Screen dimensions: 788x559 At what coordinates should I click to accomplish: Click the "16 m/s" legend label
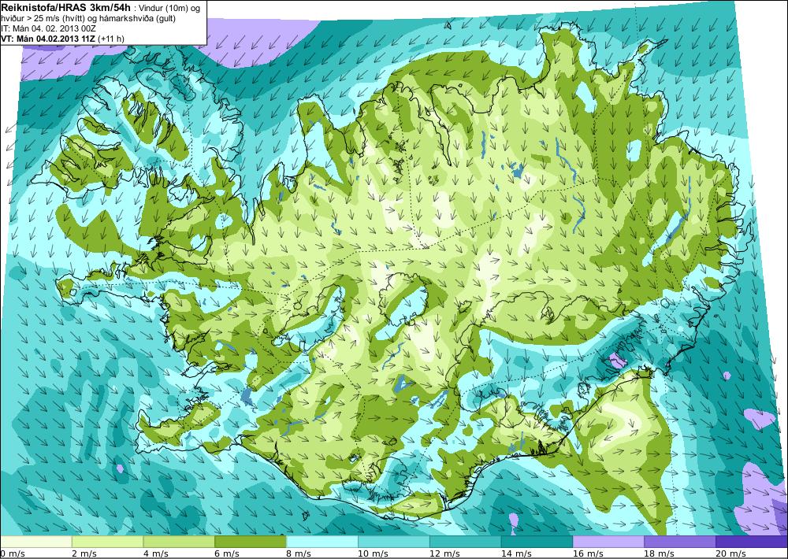(x=588, y=553)
